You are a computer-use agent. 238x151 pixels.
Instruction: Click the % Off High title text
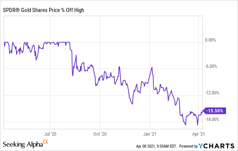point(71,10)
